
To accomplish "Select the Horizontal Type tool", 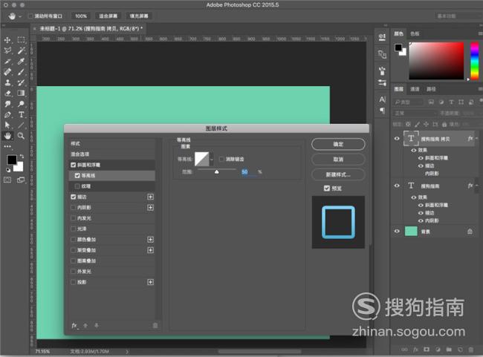I will pyautogui.click(x=21, y=115).
